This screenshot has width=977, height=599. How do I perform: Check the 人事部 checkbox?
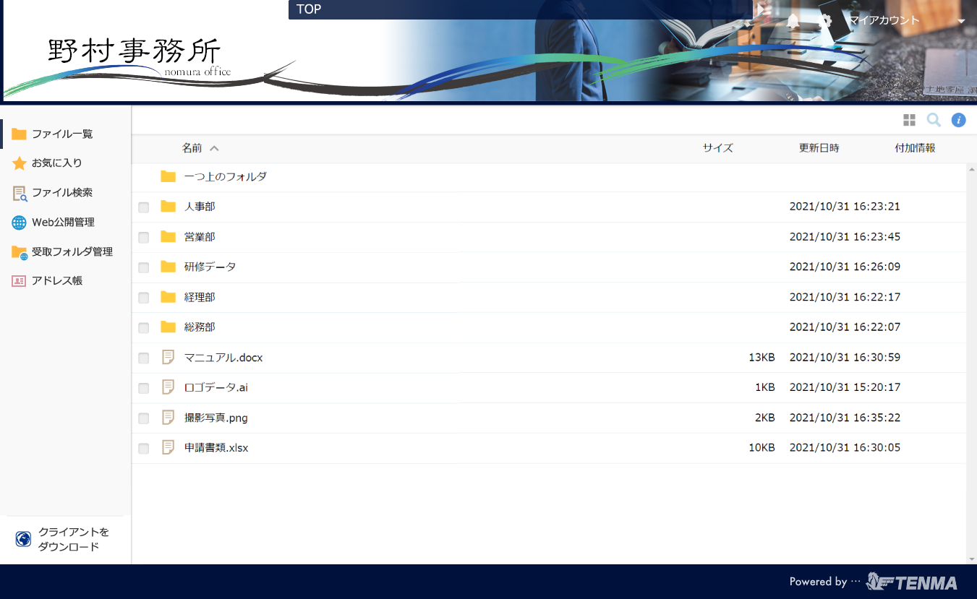144,207
